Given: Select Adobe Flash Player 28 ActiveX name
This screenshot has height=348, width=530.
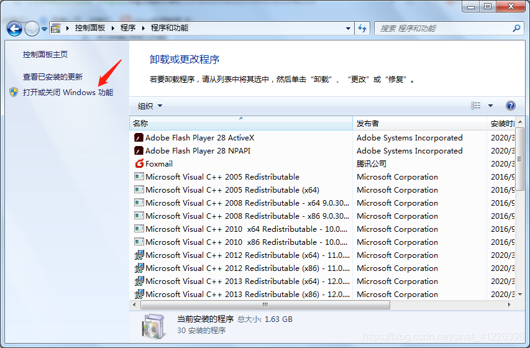Looking at the screenshot, I should [200, 138].
